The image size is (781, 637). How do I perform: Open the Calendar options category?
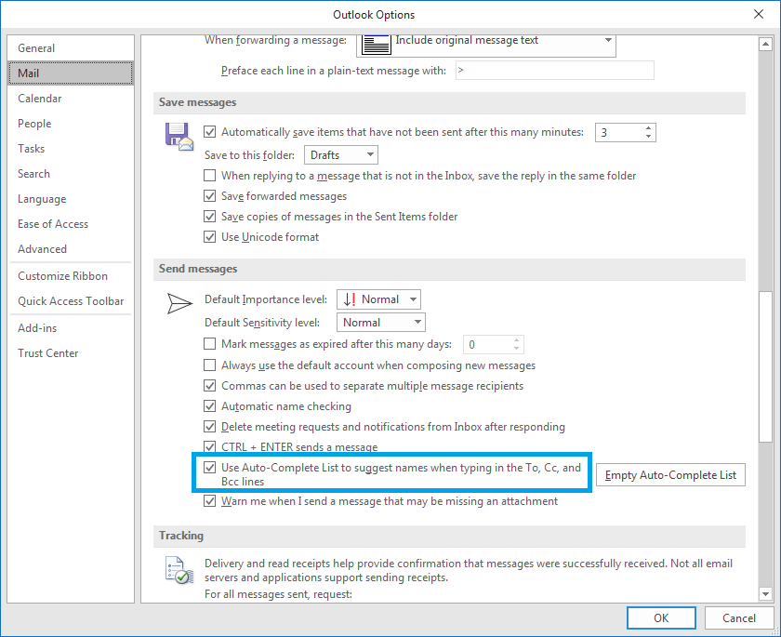click(x=71, y=99)
